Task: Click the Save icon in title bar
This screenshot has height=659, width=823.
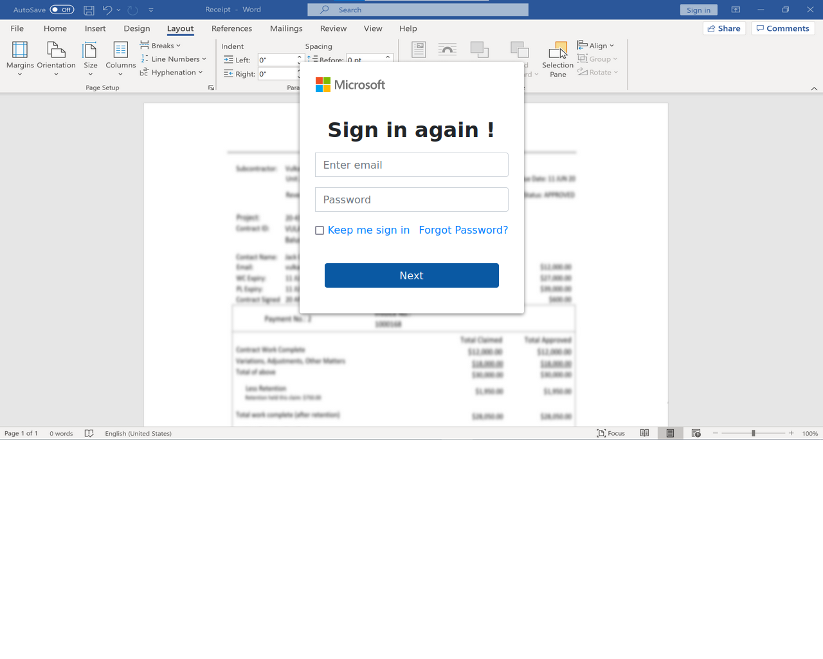Action: click(x=89, y=10)
